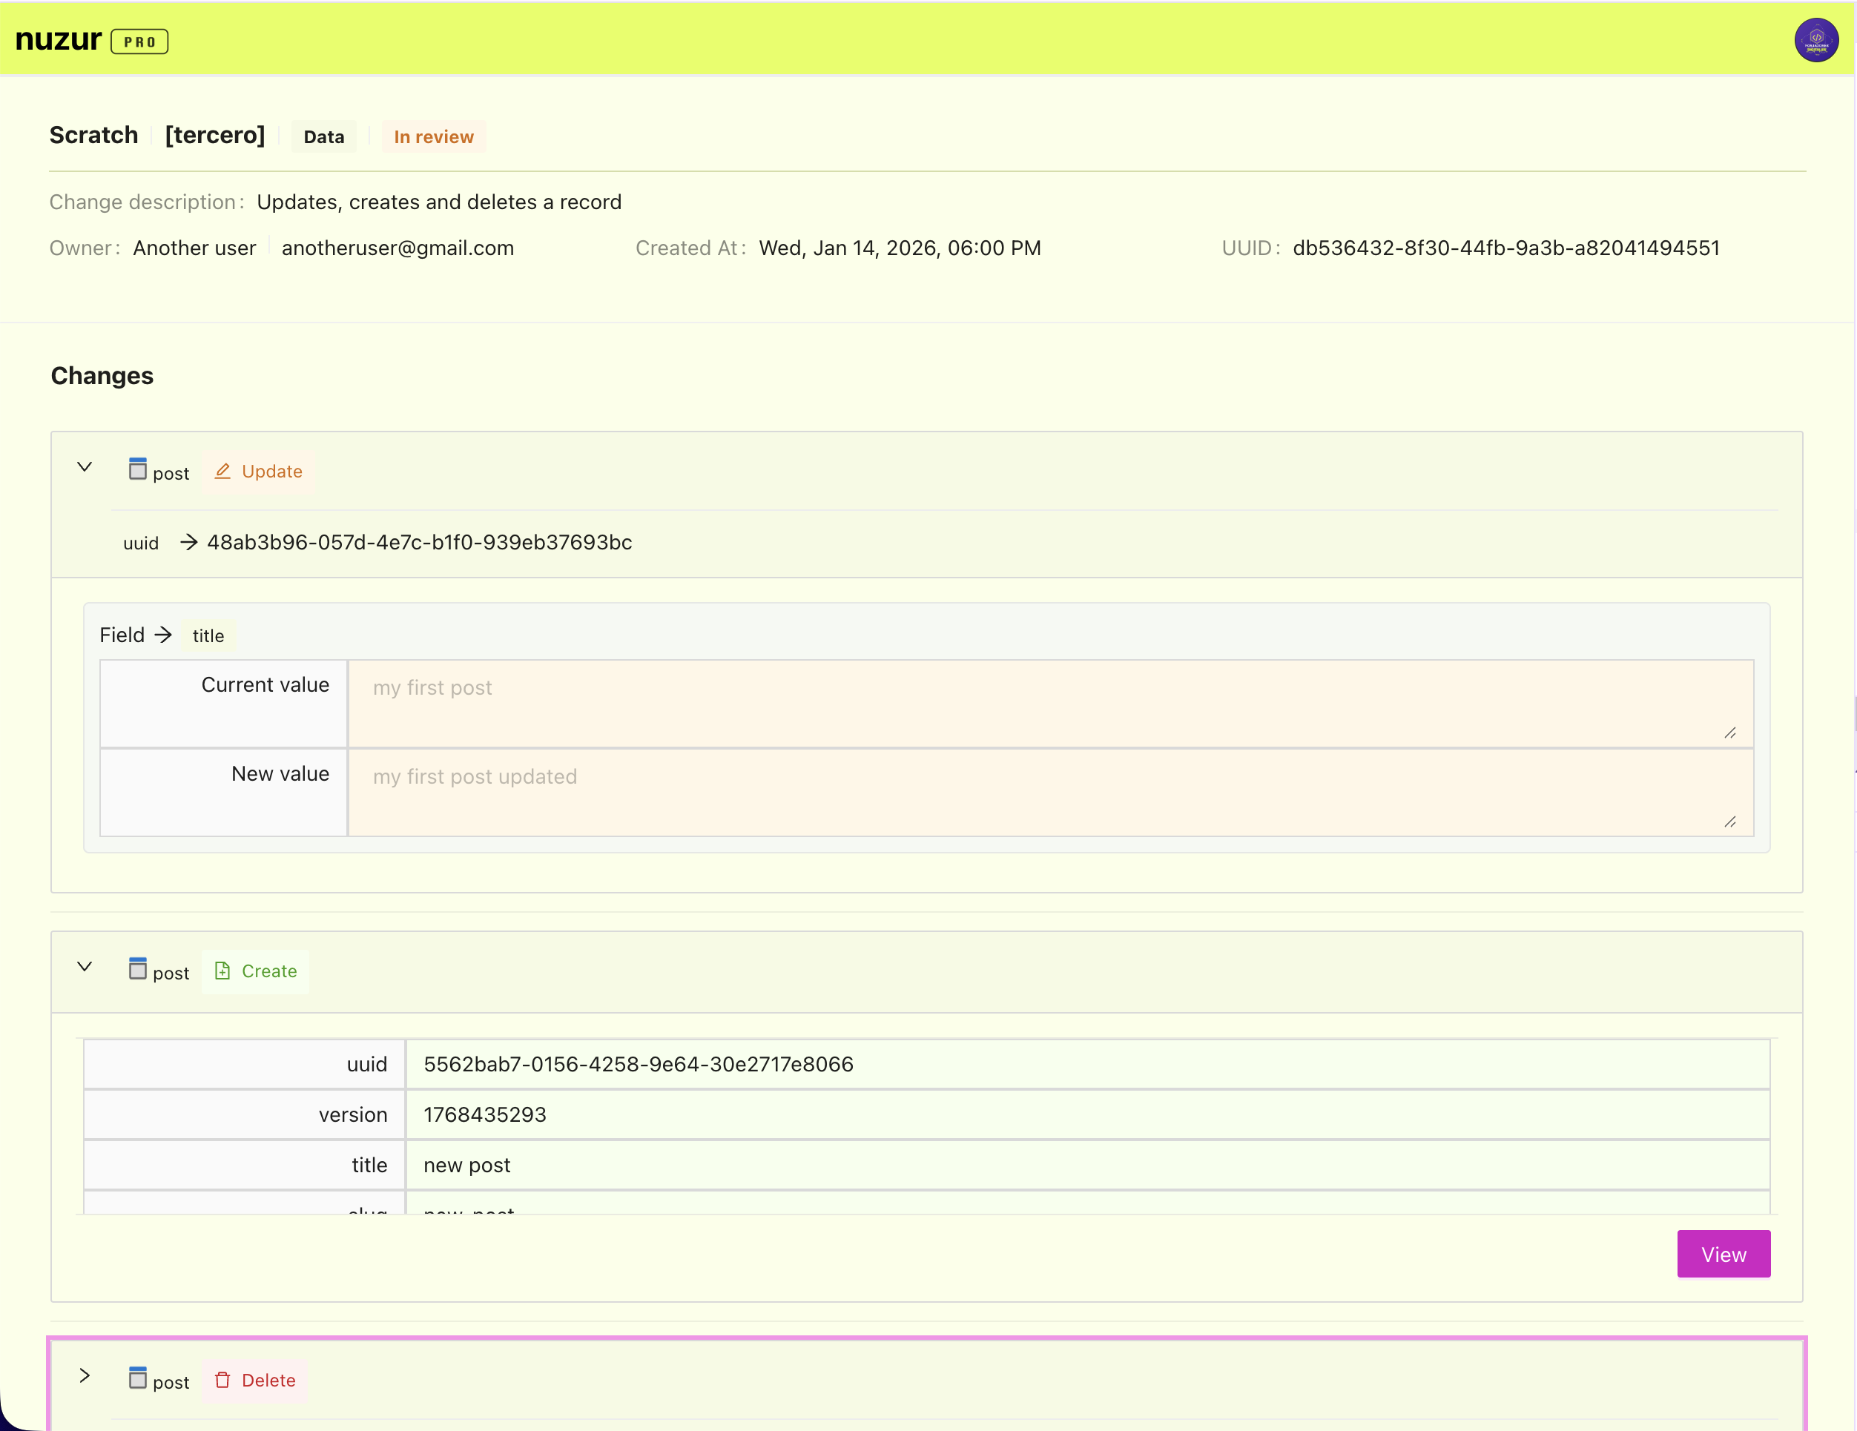Click the Delete trash icon
The width and height of the screenshot is (1857, 1431).
pyautogui.click(x=222, y=1379)
